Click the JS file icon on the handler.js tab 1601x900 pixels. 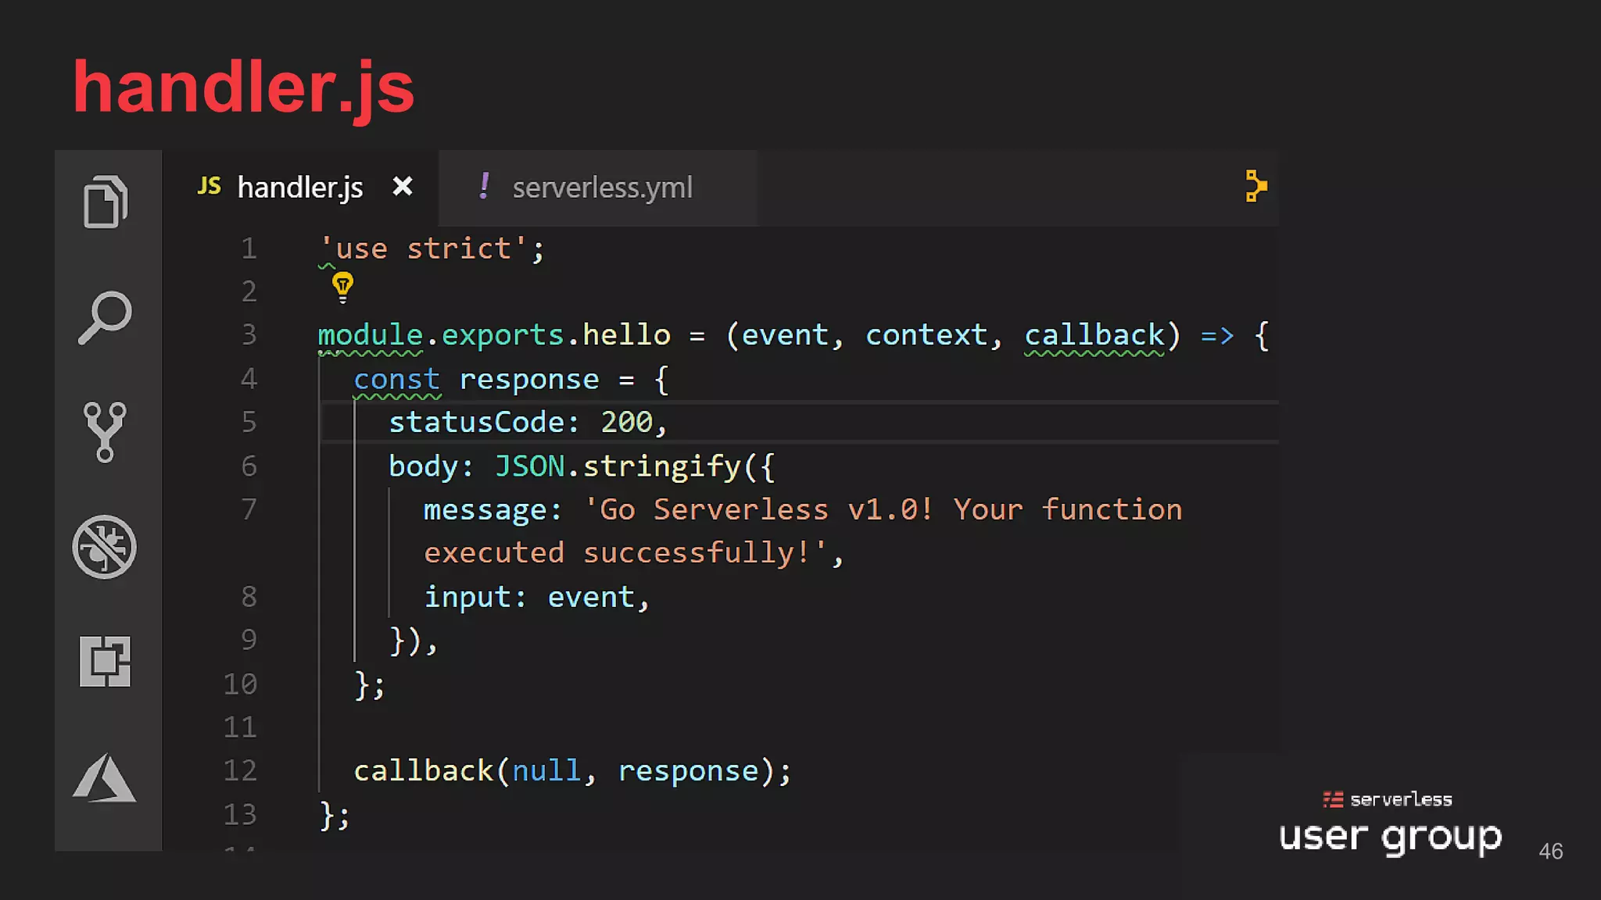pyautogui.click(x=209, y=186)
